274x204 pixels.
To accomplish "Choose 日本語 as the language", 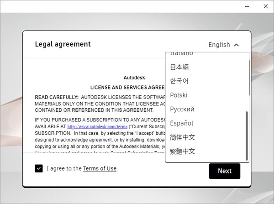I will [179, 67].
